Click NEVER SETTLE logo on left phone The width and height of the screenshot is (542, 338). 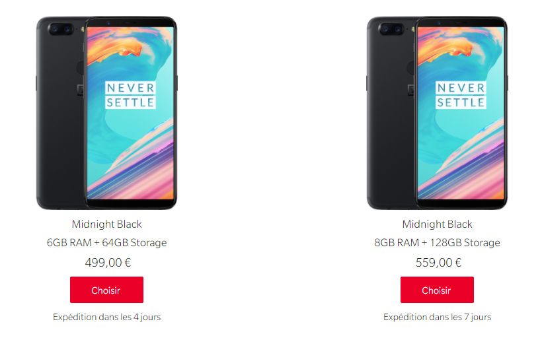point(130,95)
